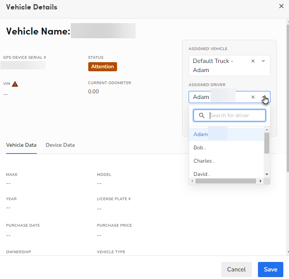
Task: Click the VIN warning triangle icon
Action: (15, 84)
